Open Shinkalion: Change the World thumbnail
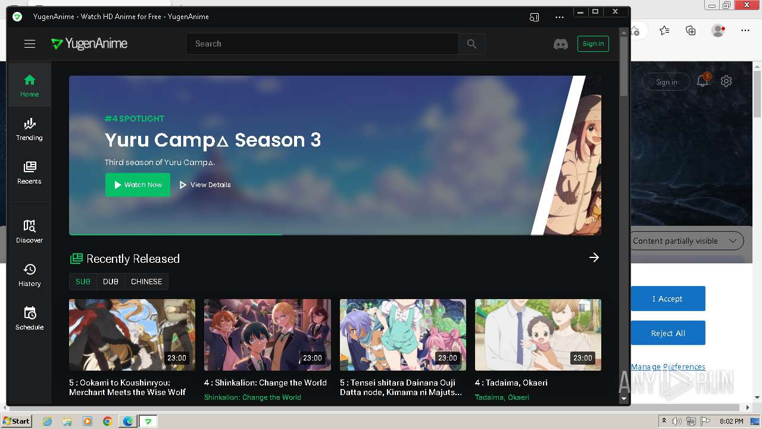Screen dimensions: 762x429 [267, 335]
